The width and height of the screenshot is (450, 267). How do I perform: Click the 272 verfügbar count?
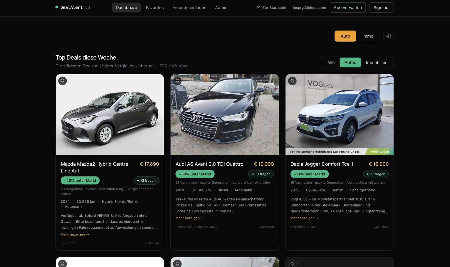pos(173,66)
